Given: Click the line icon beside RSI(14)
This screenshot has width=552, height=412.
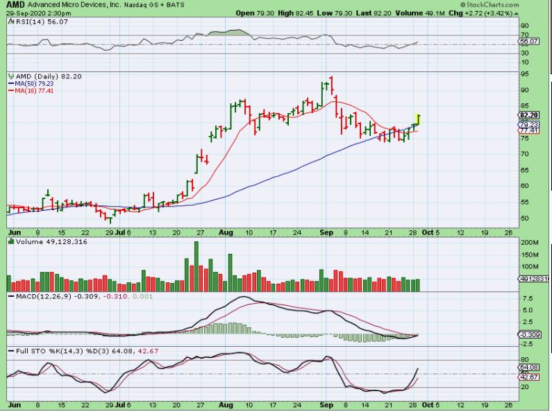Looking at the screenshot, I should point(11,22).
